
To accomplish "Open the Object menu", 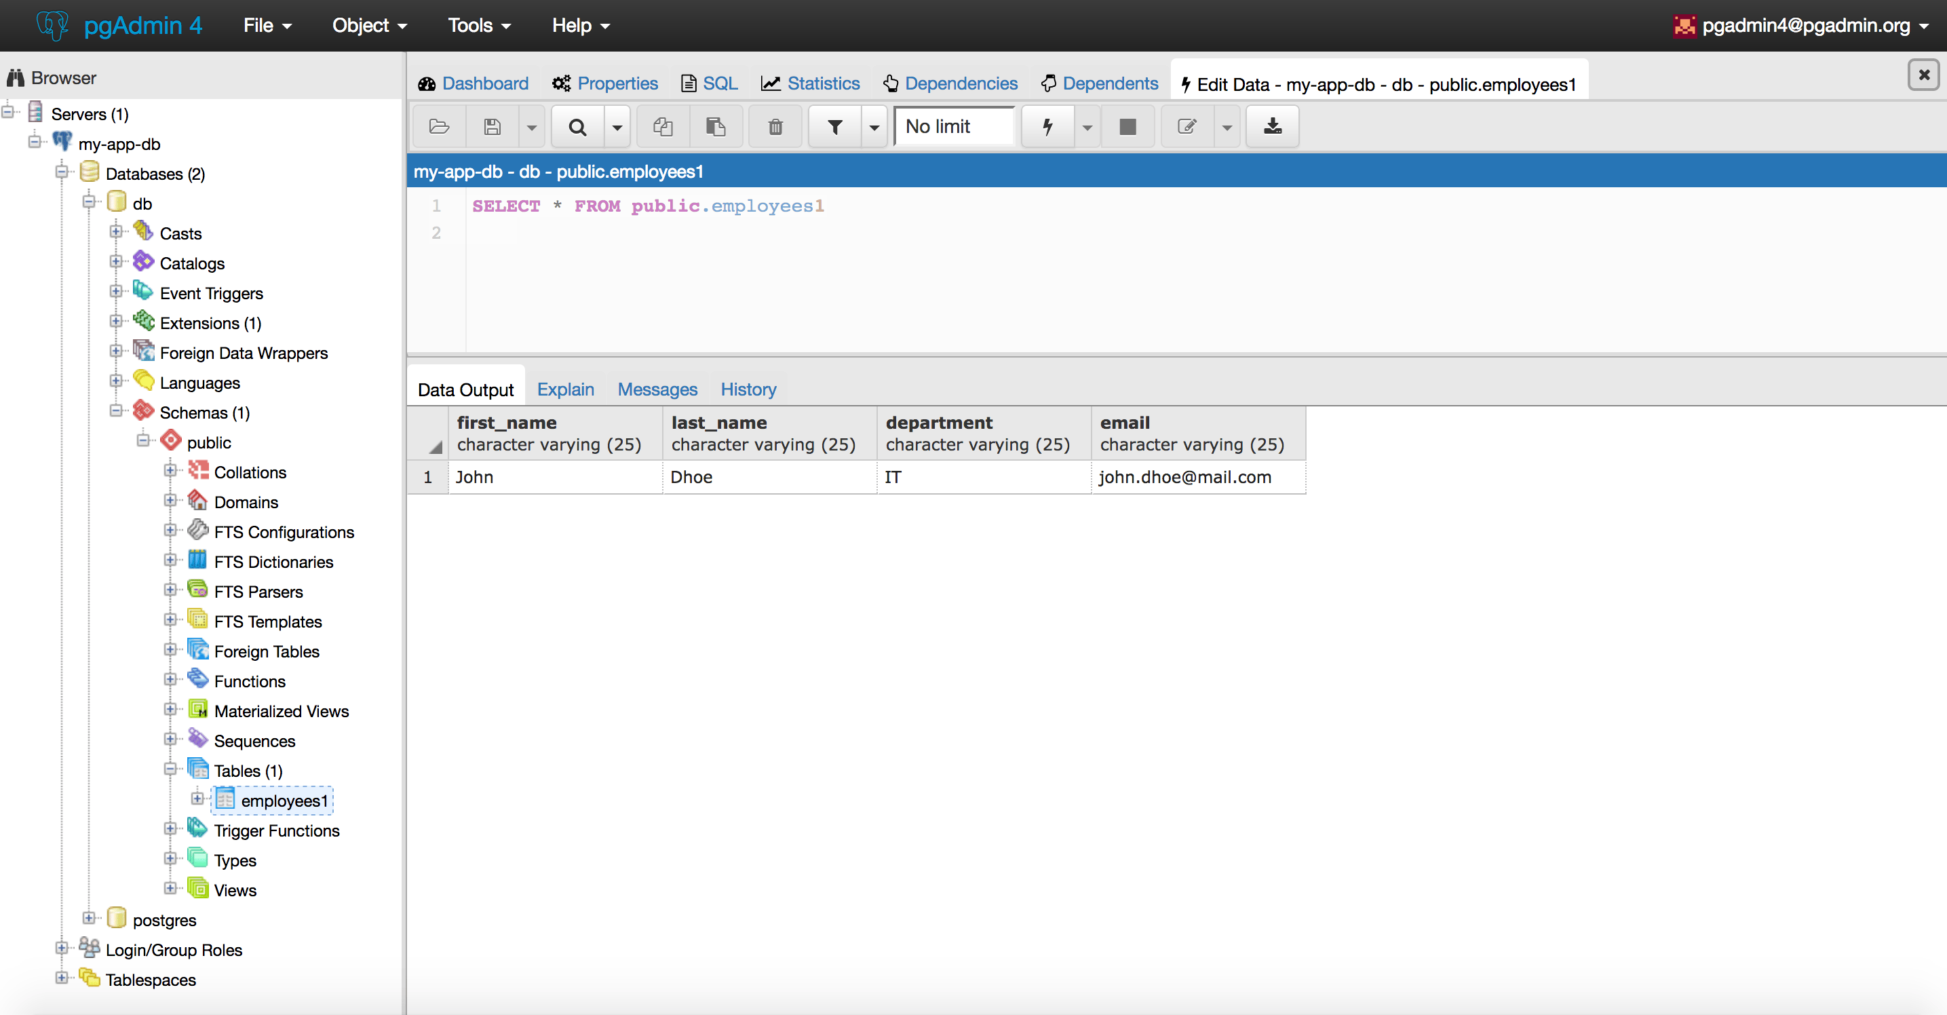I will coord(370,26).
